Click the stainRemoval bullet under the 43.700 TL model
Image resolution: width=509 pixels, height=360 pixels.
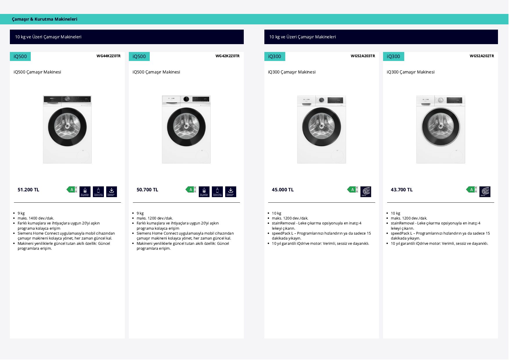436,226
